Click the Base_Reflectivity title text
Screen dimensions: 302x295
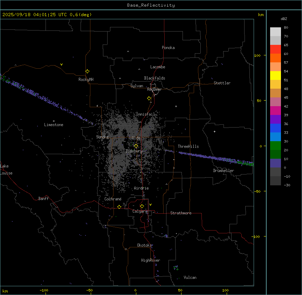[x=151, y=5]
